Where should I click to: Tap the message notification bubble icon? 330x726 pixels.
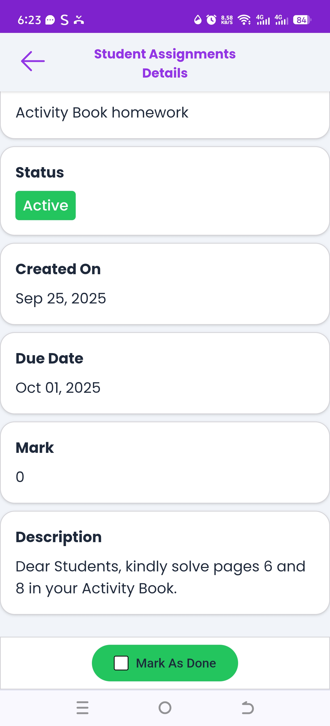click(50, 20)
